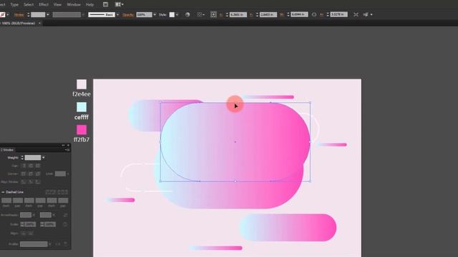
Task: Align stroke to center
Action: coord(24,182)
